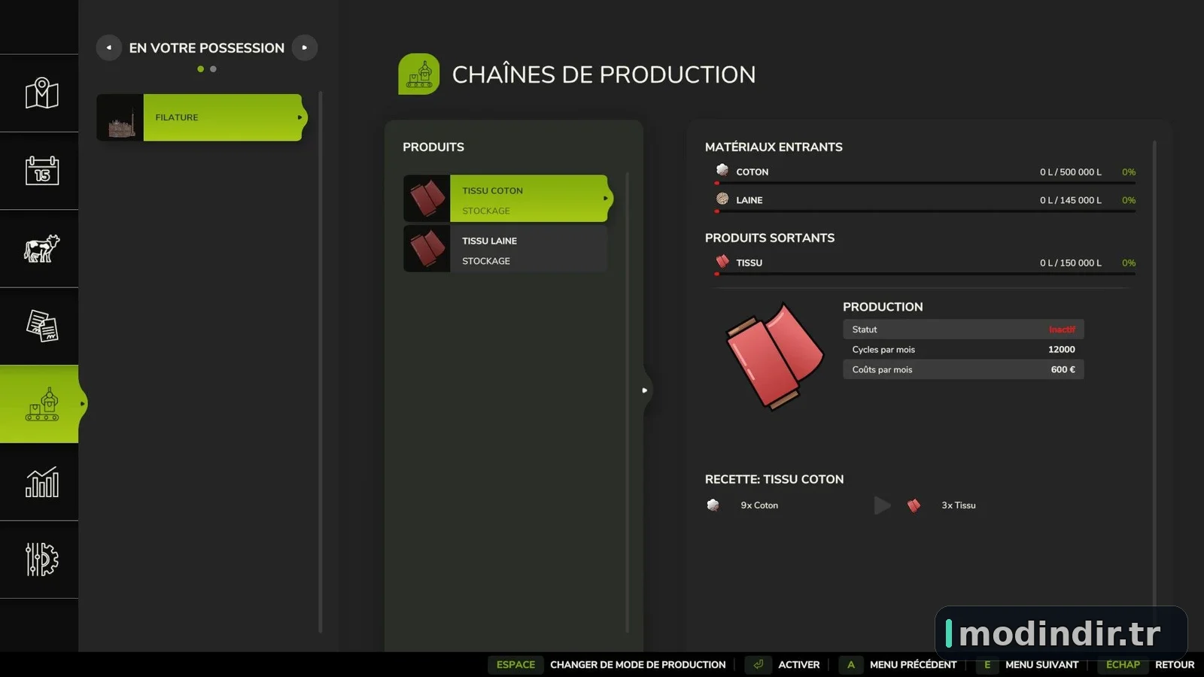Select the first page indicator dot

[x=201, y=69]
